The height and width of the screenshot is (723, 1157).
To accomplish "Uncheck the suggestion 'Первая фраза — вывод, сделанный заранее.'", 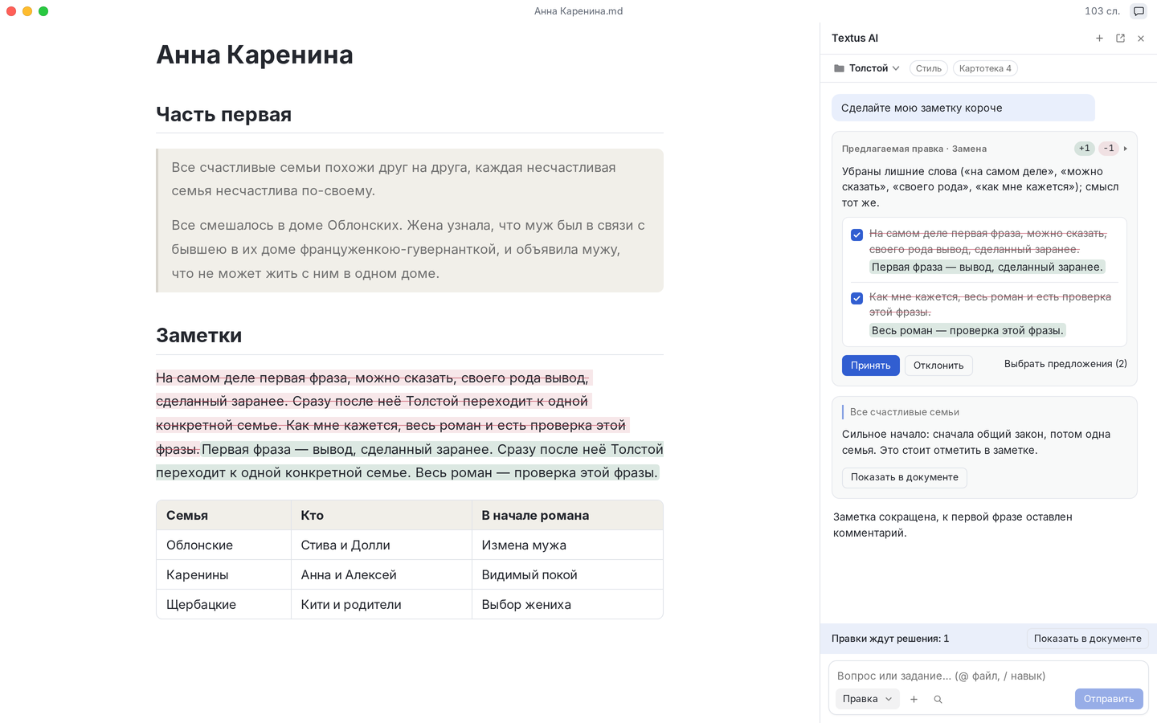I will coord(857,235).
